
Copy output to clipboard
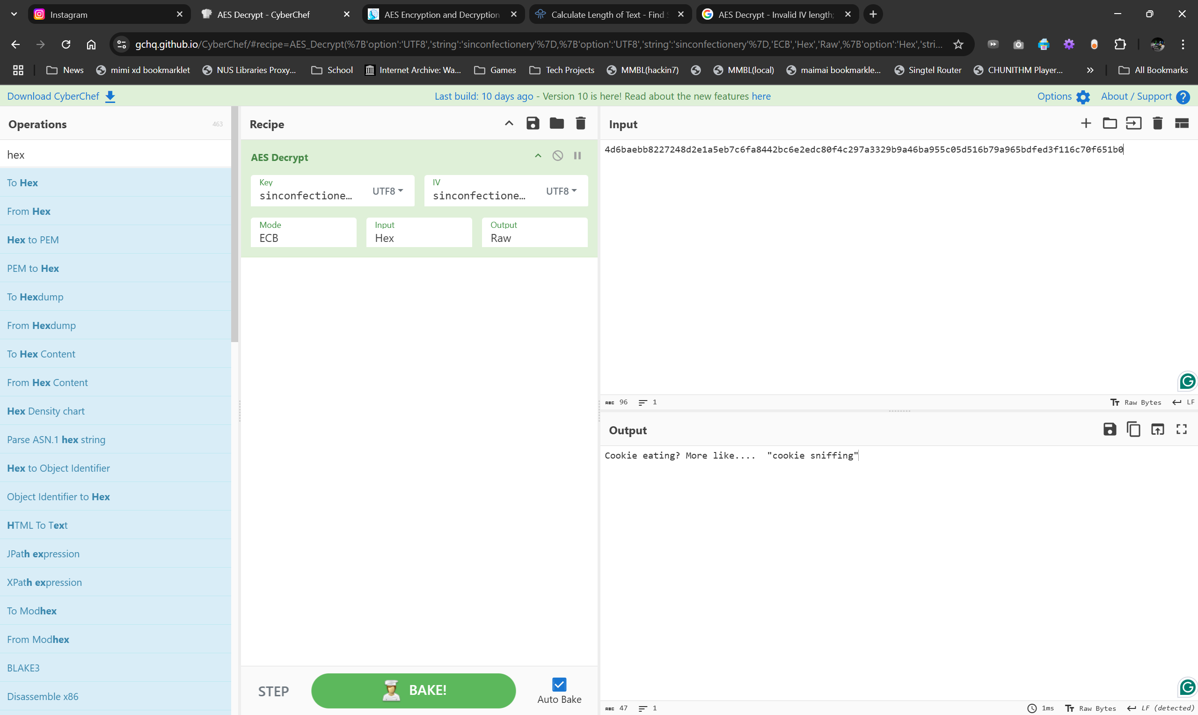click(x=1133, y=429)
